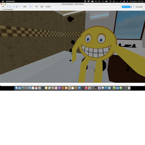Switch to the HOME ribbon tab
The image size is (145, 145).
(x=25, y=7)
